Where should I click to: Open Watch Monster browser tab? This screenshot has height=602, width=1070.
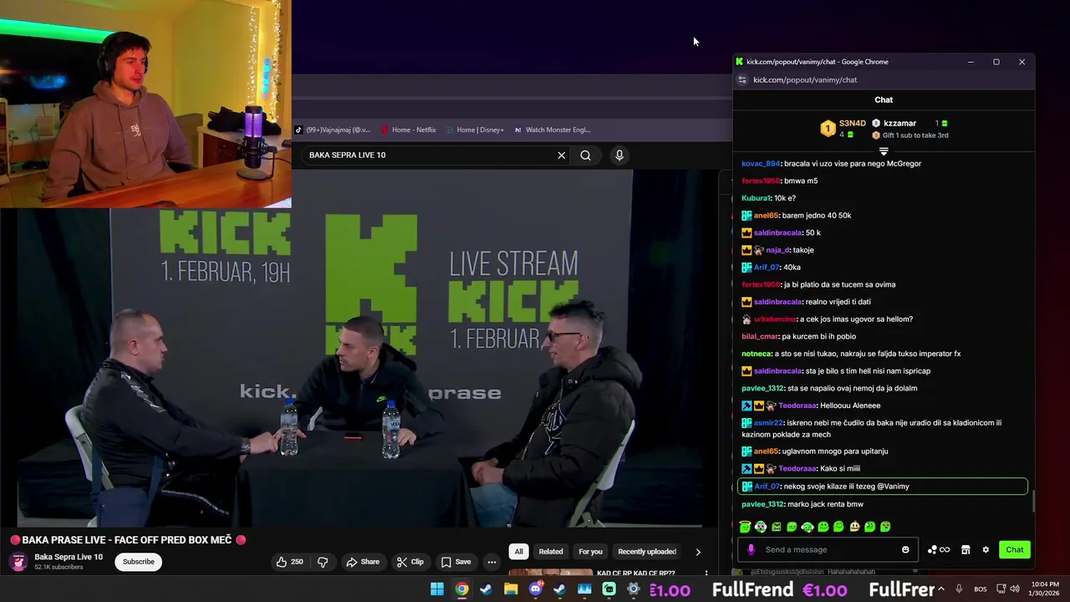553,130
